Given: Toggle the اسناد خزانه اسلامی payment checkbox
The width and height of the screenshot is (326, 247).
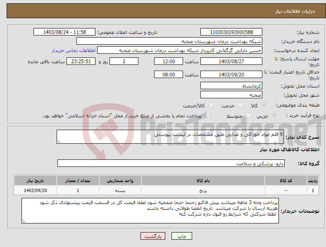Looking at the screenshot, I should pyautogui.click(x=207, y=115).
